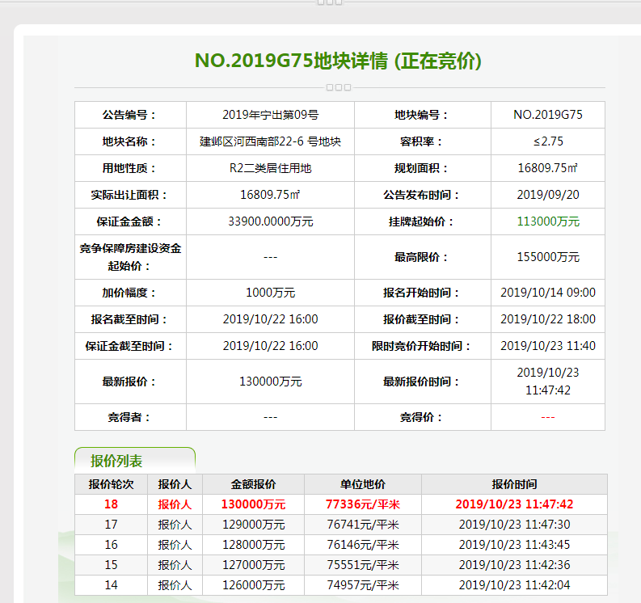Click the parcel number value NO.2019G75

[x=548, y=115]
